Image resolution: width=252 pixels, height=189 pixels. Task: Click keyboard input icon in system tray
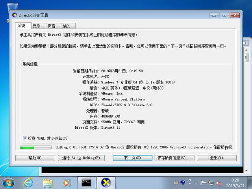[x=176, y=183]
